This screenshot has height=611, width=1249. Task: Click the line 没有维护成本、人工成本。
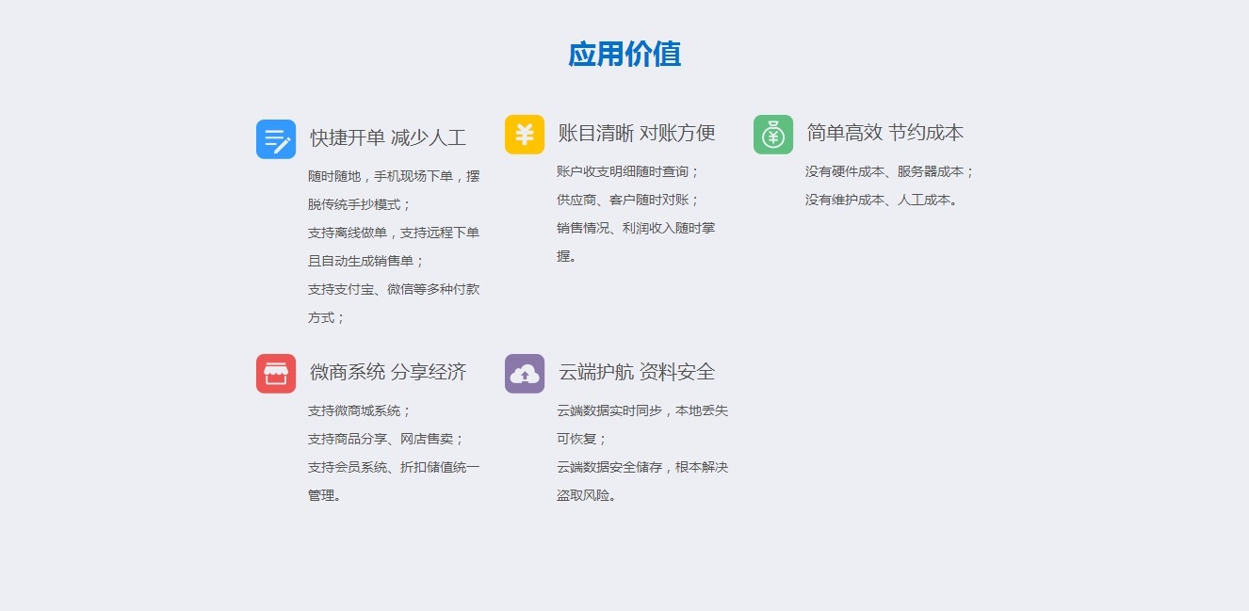tap(883, 200)
